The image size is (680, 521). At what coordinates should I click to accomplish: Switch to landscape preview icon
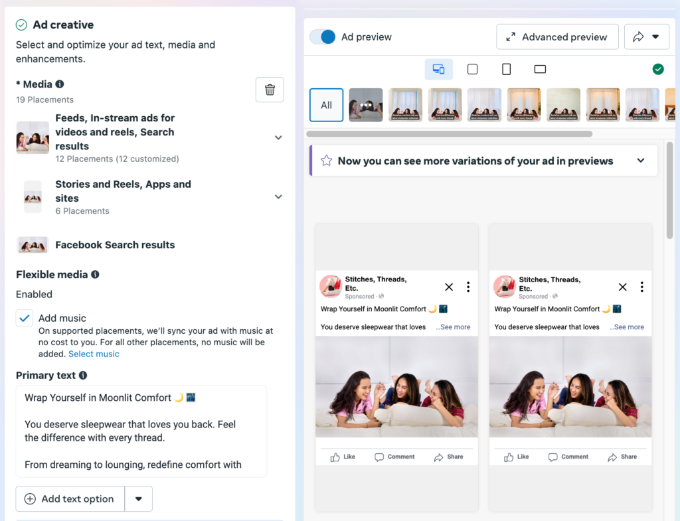pyautogui.click(x=540, y=69)
